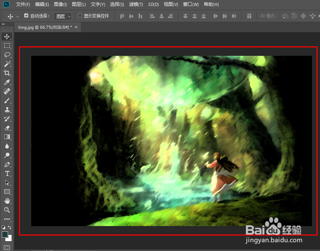320x251 pixels.
Task: Expand the toolbox double-arrow toggle
Action: [x=3, y=24]
